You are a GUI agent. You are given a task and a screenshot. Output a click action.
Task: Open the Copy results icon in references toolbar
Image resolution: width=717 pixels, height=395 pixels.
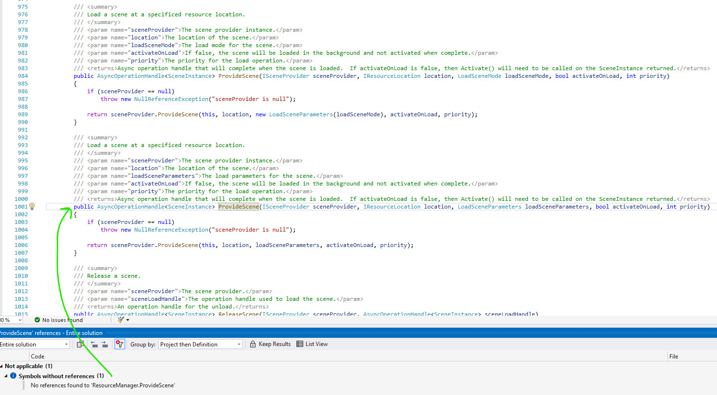click(x=80, y=344)
